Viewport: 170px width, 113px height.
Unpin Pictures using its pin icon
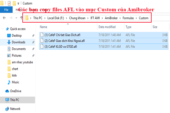click(33, 56)
